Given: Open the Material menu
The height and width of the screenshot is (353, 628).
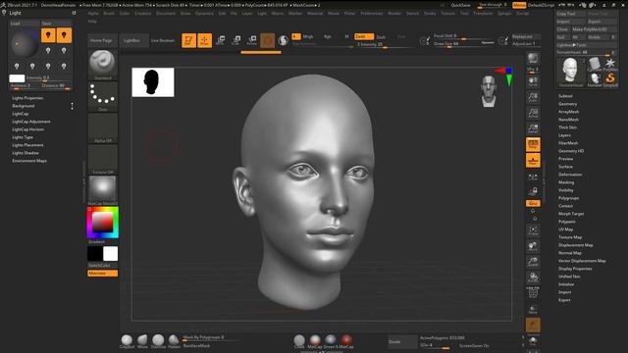Looking at the screenshot, I should (315, 13).
